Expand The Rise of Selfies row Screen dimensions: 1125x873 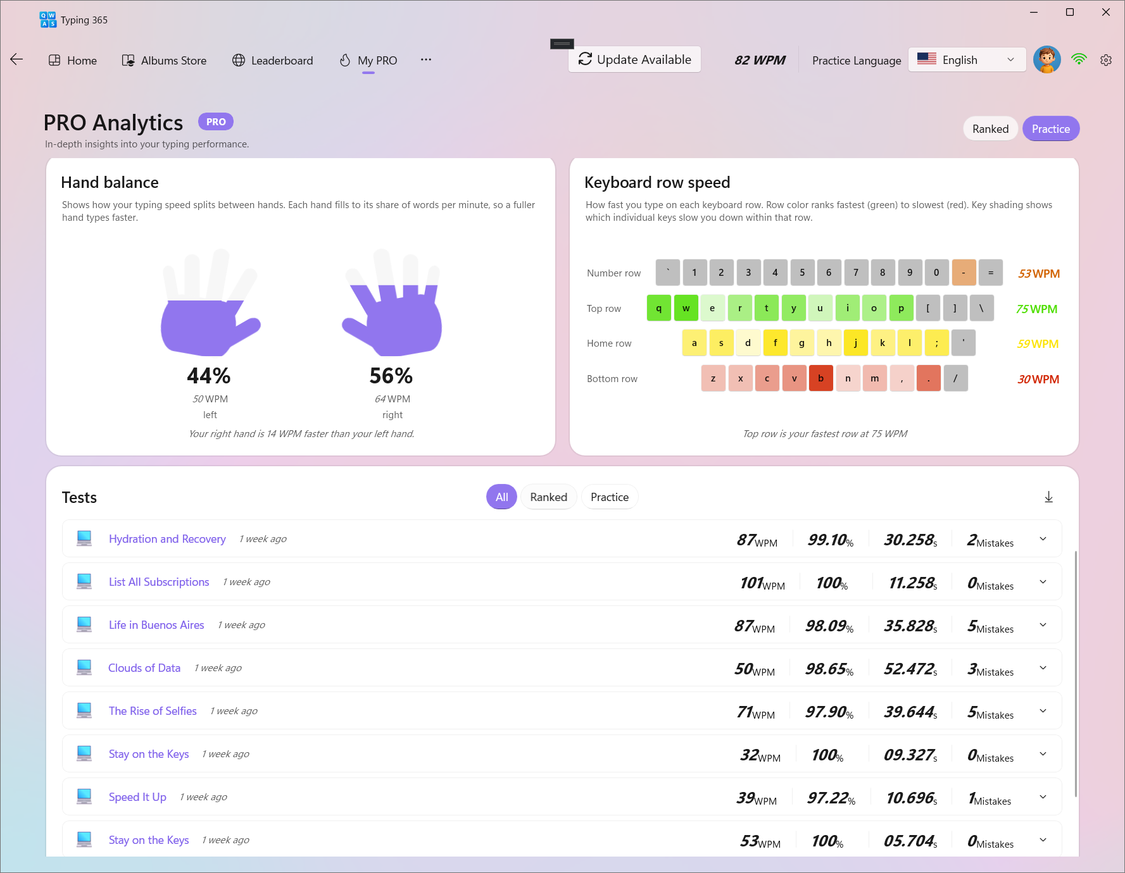coord(1043,711)
